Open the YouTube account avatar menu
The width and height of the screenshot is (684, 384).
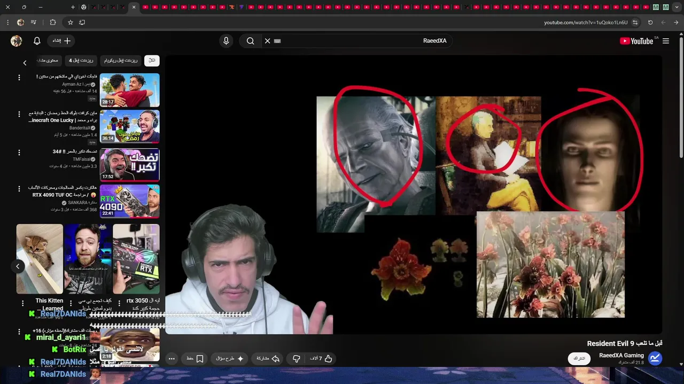17,41
